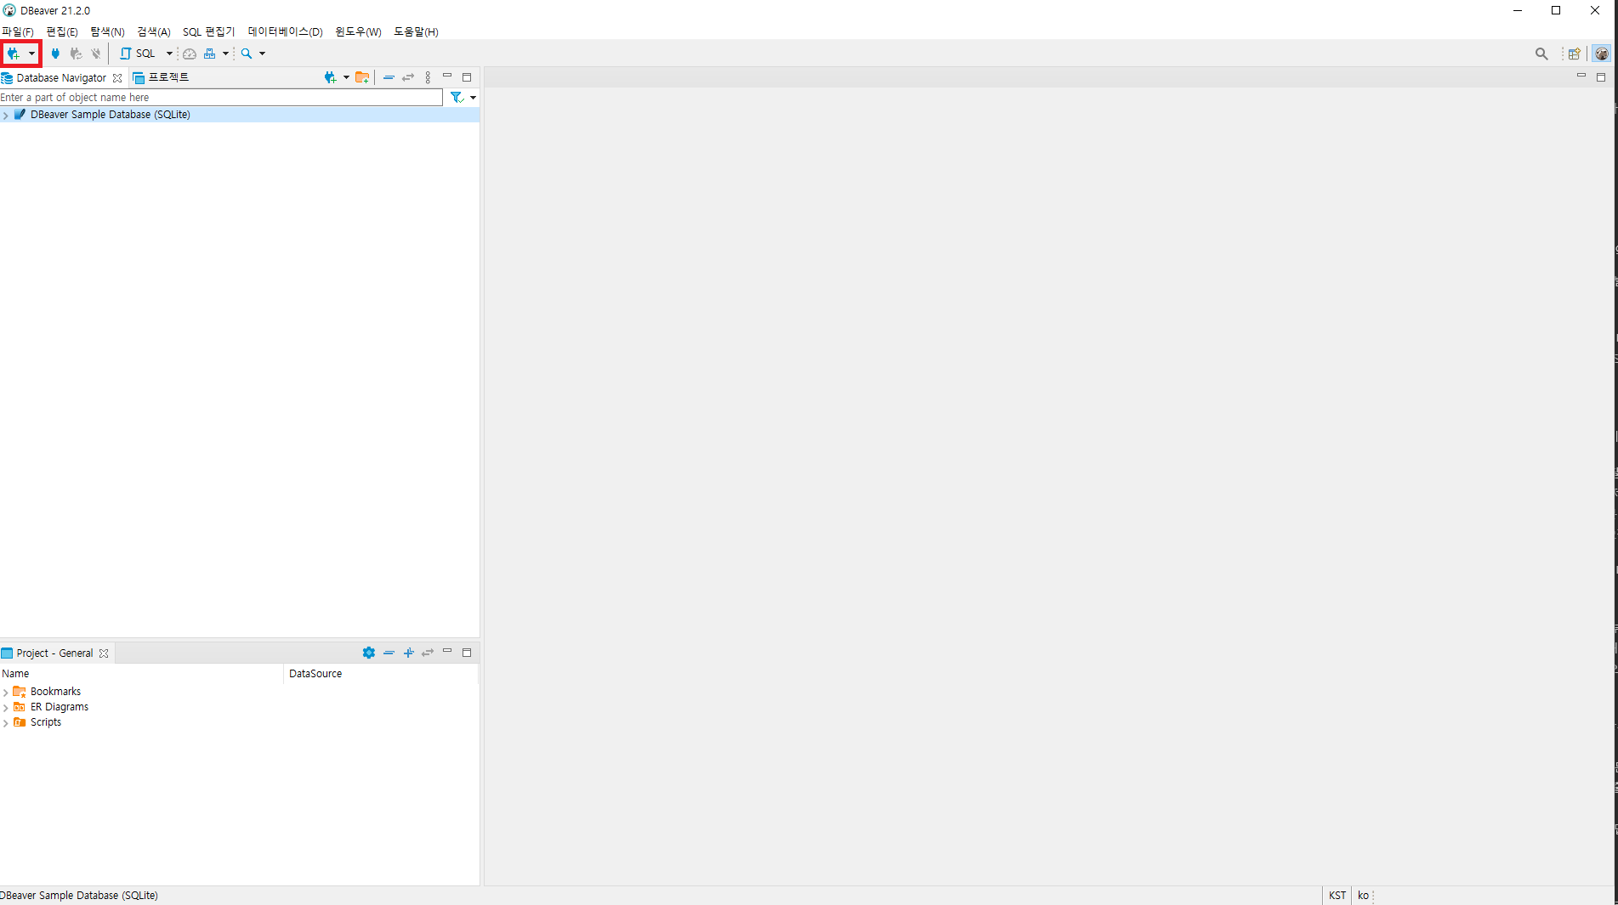Screen dimensions: 1618x905
Task: Open the 편집(E) menu
Action: coord(62,31)
